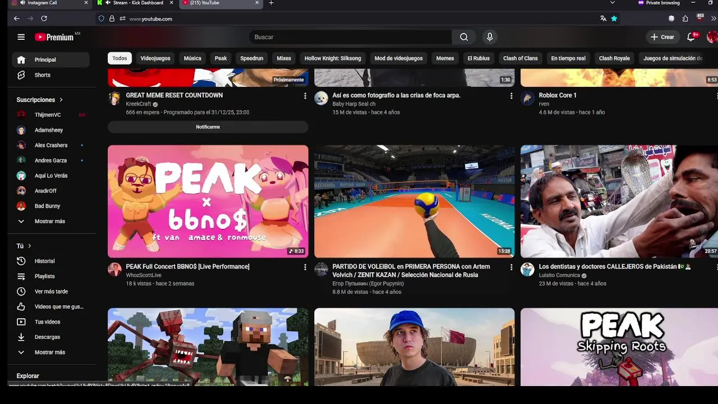
Task: Open options menu for foca arpa video
Action: pos(511,97)
